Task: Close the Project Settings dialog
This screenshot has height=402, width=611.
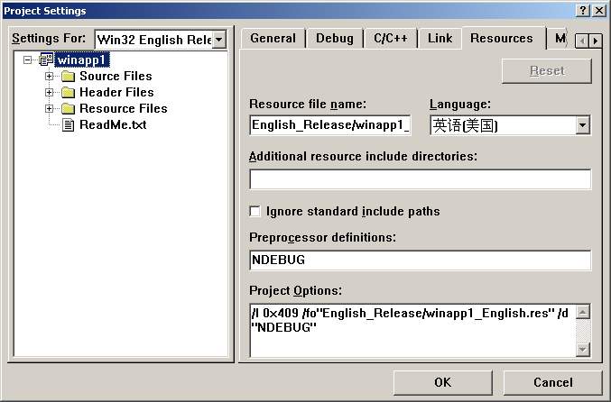Action: [599, 11]
